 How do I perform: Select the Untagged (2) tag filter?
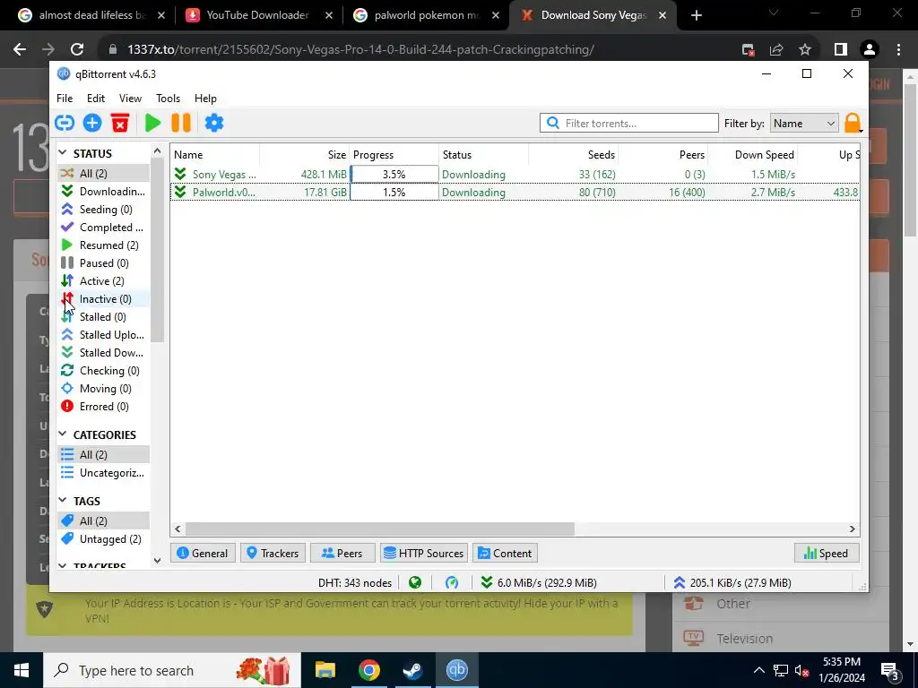[x=104, y=538]
